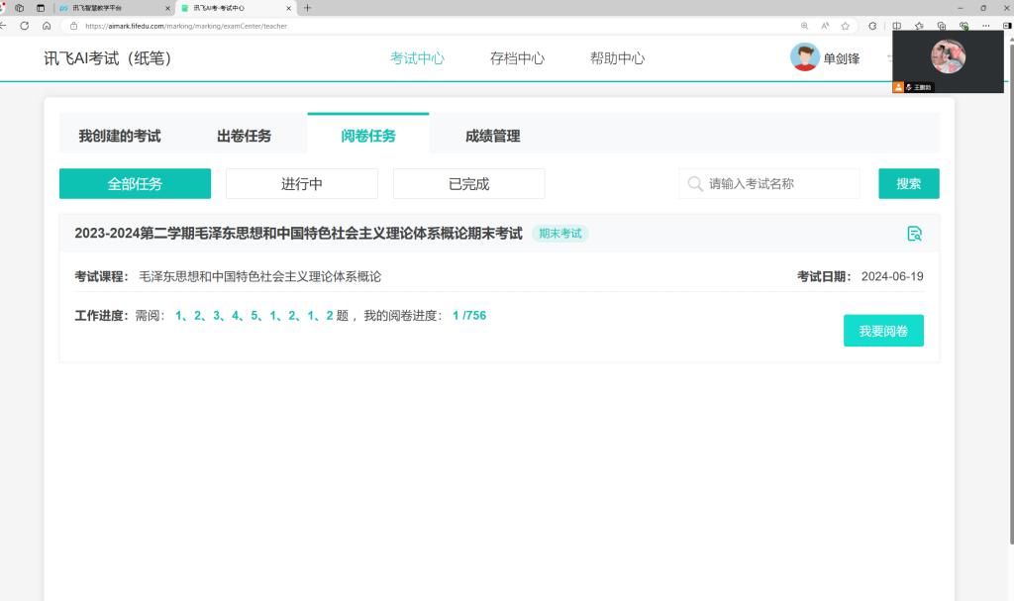This screenshot has width=1014, height=601.
Task: Open the read aloud icon in address bar
Action: (x=825, y=26)
